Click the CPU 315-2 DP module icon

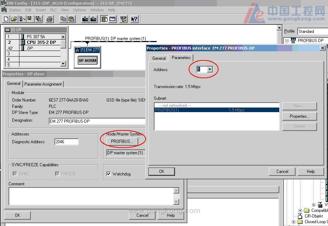pyautogui.click(x=23, y=42)
